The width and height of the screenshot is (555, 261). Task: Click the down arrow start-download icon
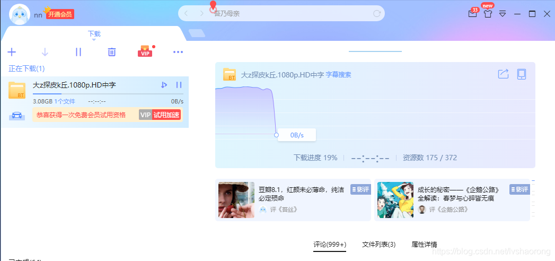[45, 52]
